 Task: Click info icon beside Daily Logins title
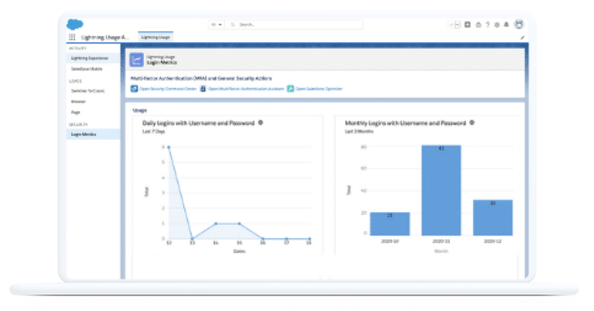pyautogui.click(x=260, y=123)
